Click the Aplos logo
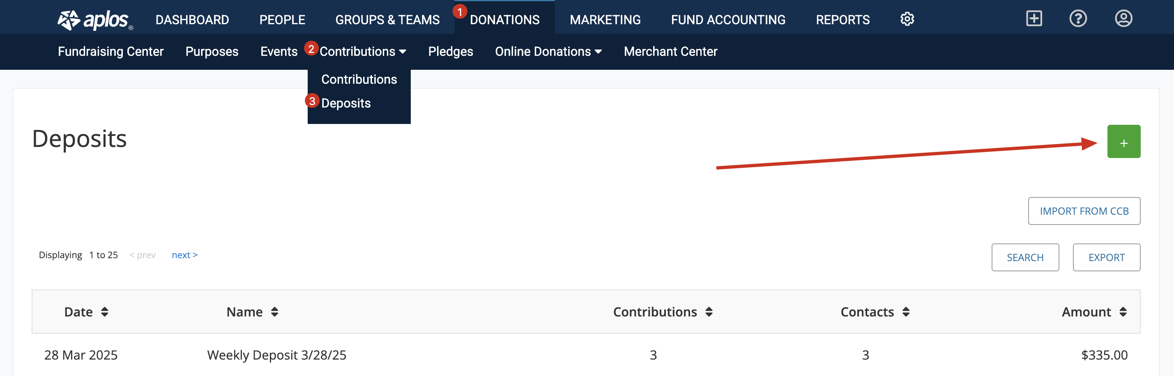Screen dimensions: 1174x376 click(x=95, y=20)
